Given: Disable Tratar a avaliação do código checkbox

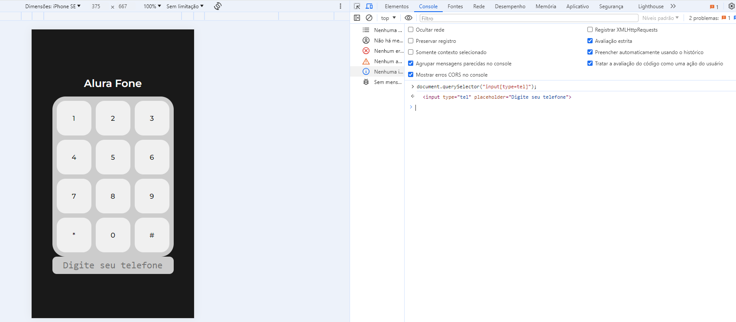Looking at the screenshot, I should click(x=590, y=63).
